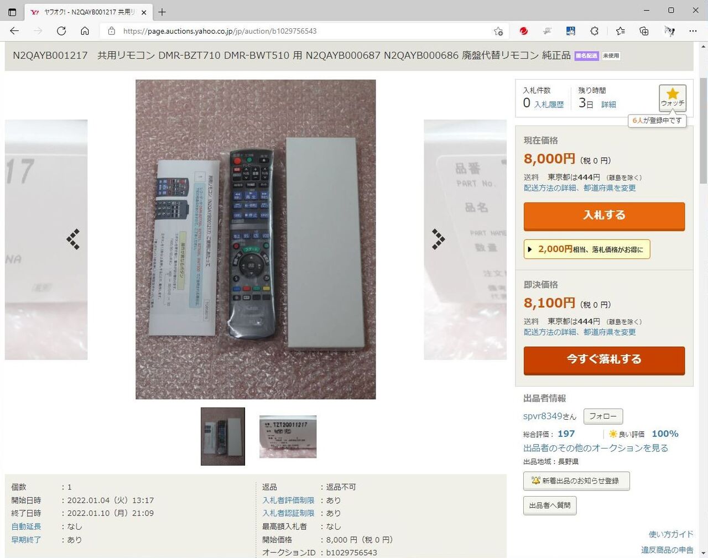Screen dimensions: 708x558
Task: Open browser extensions puzzle icon
Action: [x=594, y=31]
